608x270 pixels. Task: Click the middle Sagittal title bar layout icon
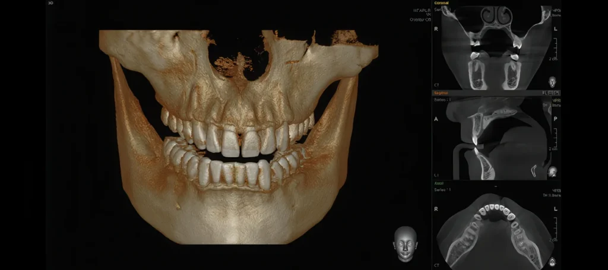pos(551,93)
